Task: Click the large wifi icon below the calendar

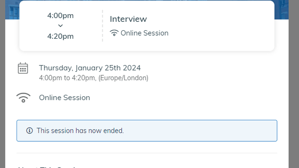Action: 23,98
